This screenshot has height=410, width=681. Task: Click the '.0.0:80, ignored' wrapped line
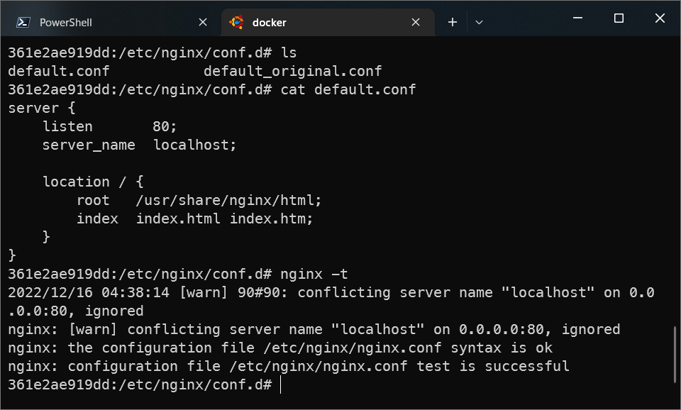click(76, 311)
